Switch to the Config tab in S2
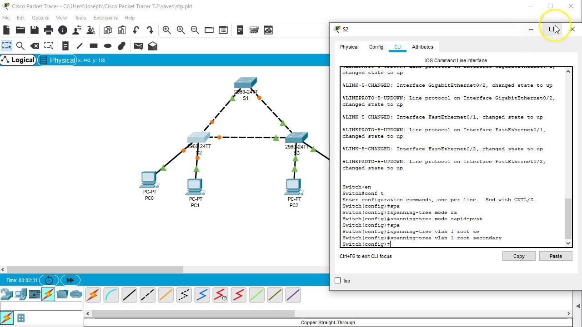Screen dimensions: 582x327 [x=376, y=47]
